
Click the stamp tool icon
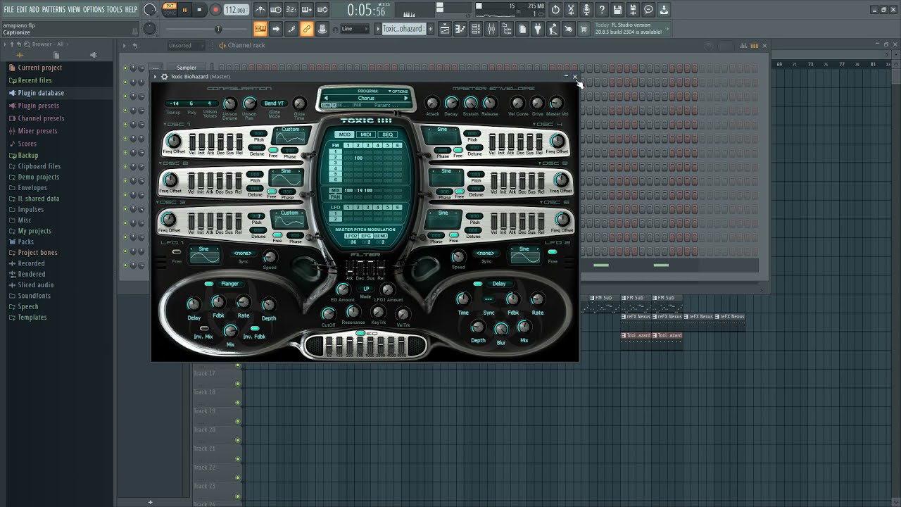(x=322, y=29)
